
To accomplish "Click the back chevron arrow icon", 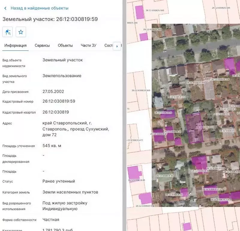I will click(x=5, y=8).
